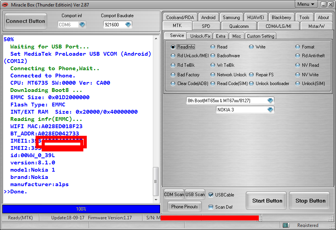Switch to the SPD tab
Image resolution: width=336 pixels, height=230 pixels.
(x=206, y=26)
